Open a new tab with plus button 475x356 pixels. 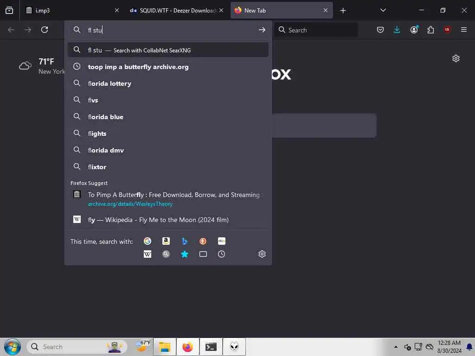click(343, 11)
